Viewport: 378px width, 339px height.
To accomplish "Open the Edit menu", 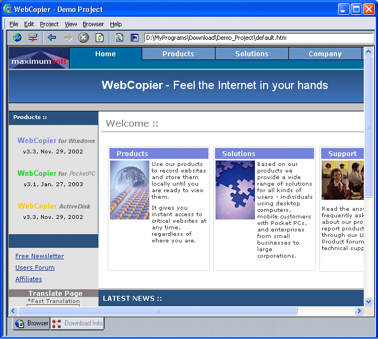I will click(29, 24).
